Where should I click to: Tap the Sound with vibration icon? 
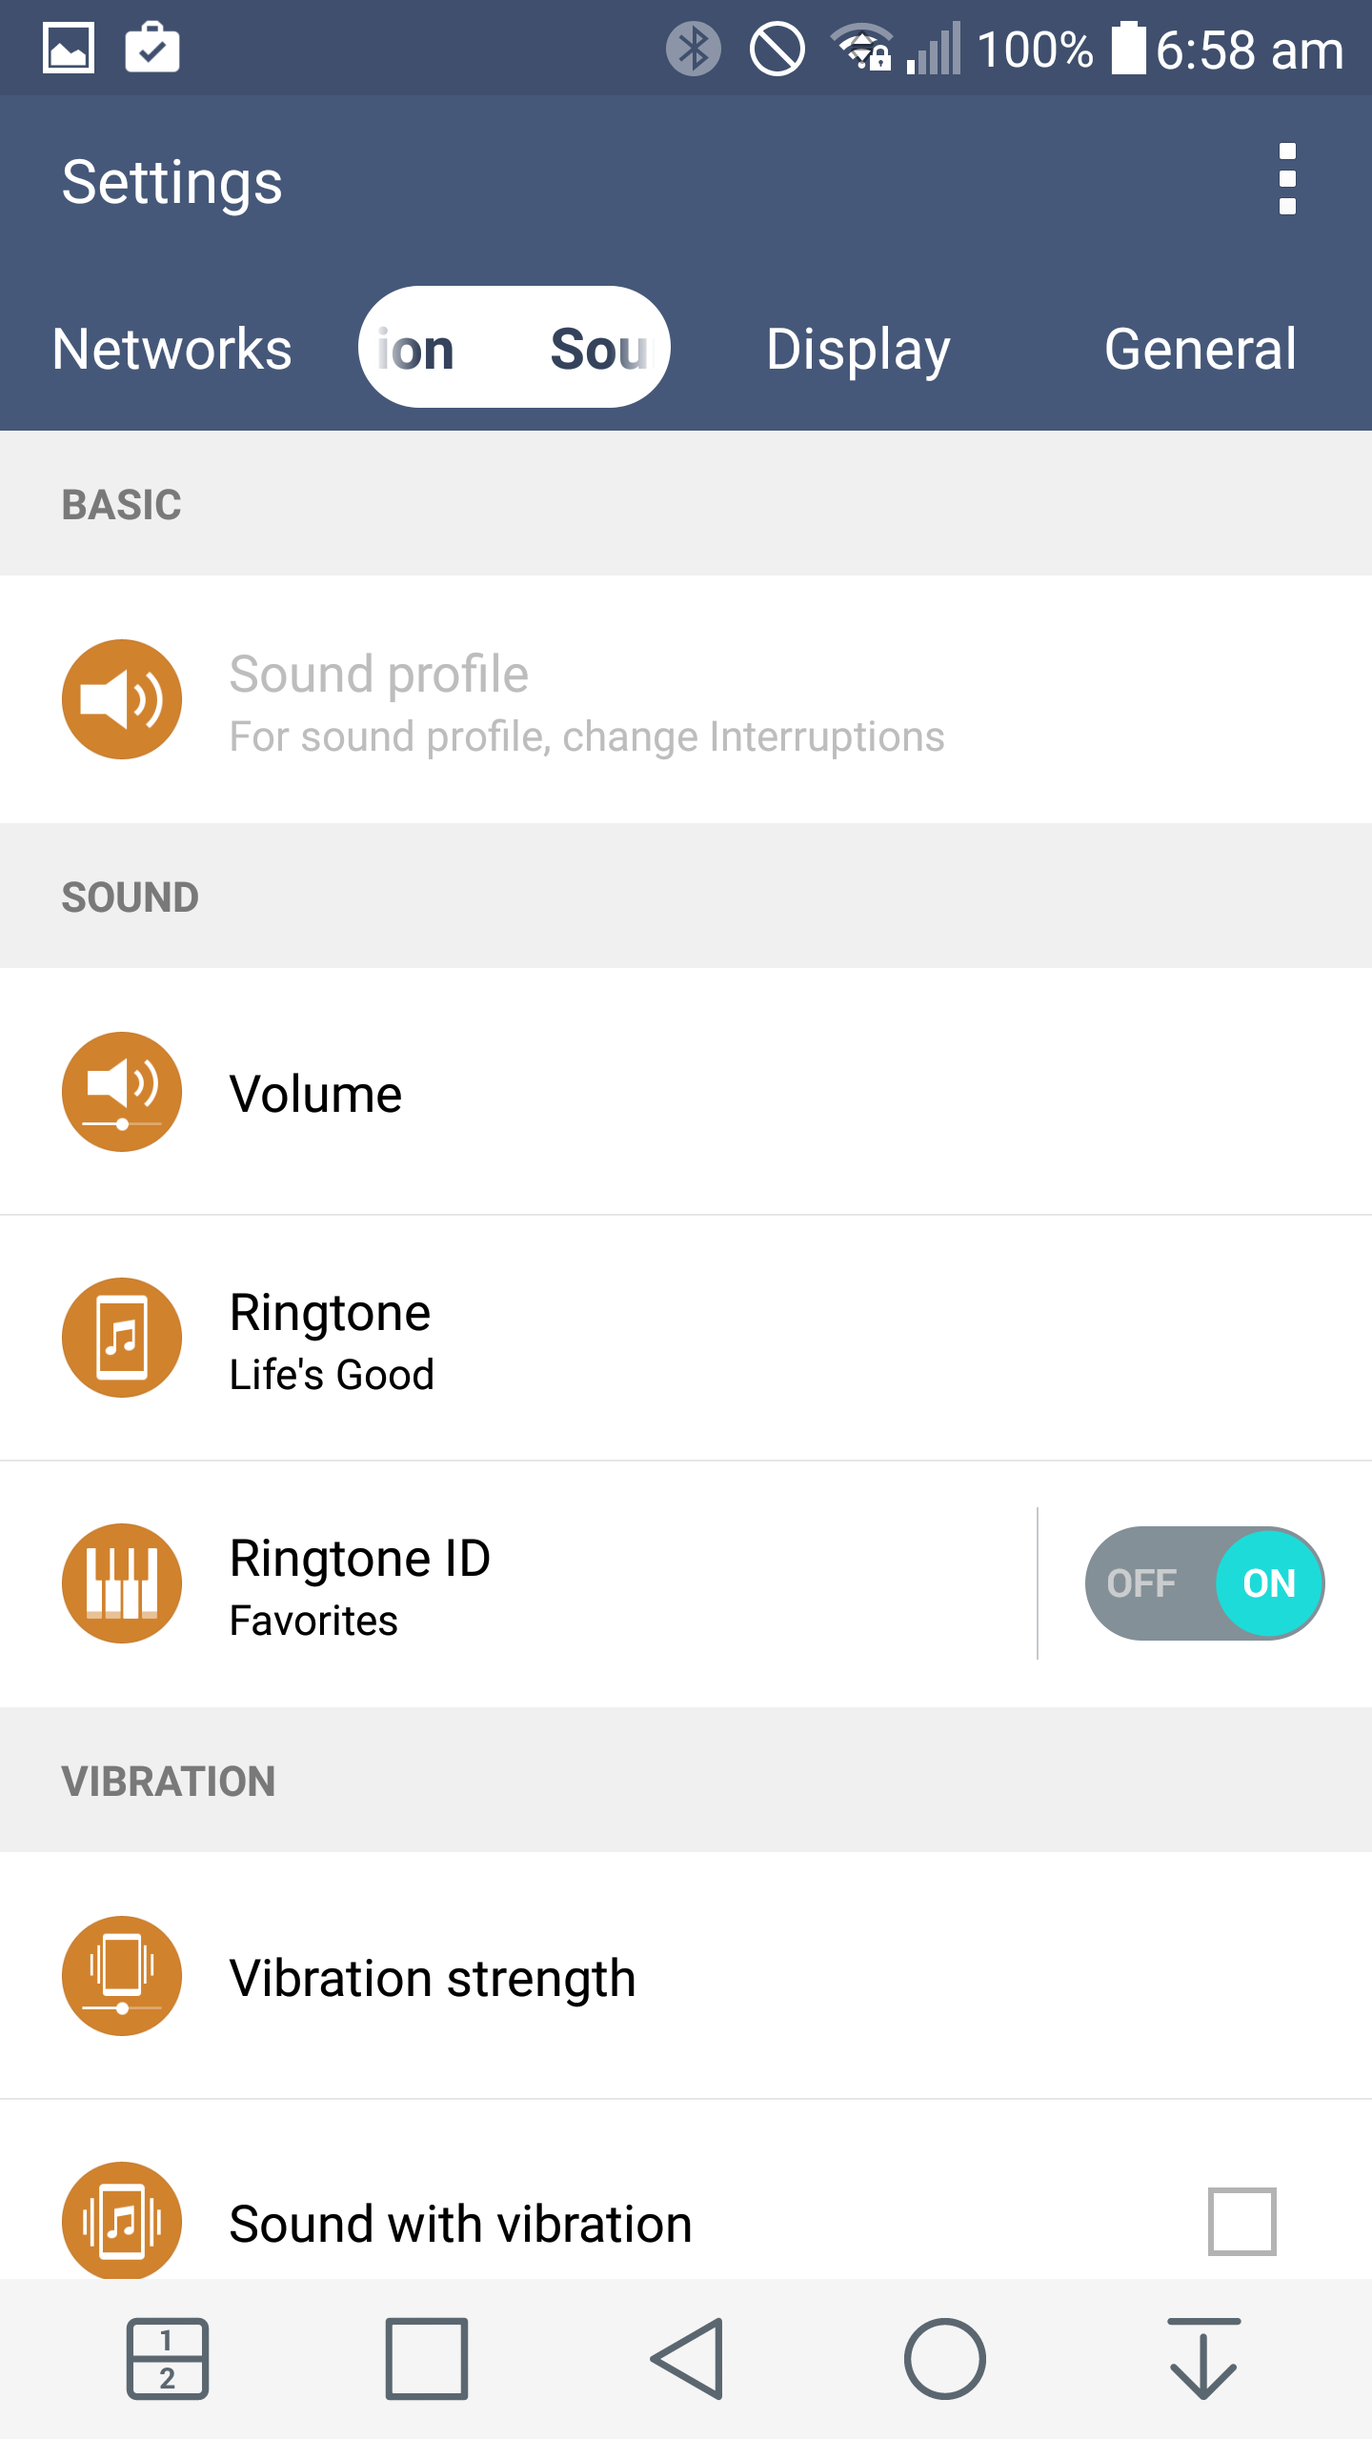pyautogui.click(x=122, y=2220)
